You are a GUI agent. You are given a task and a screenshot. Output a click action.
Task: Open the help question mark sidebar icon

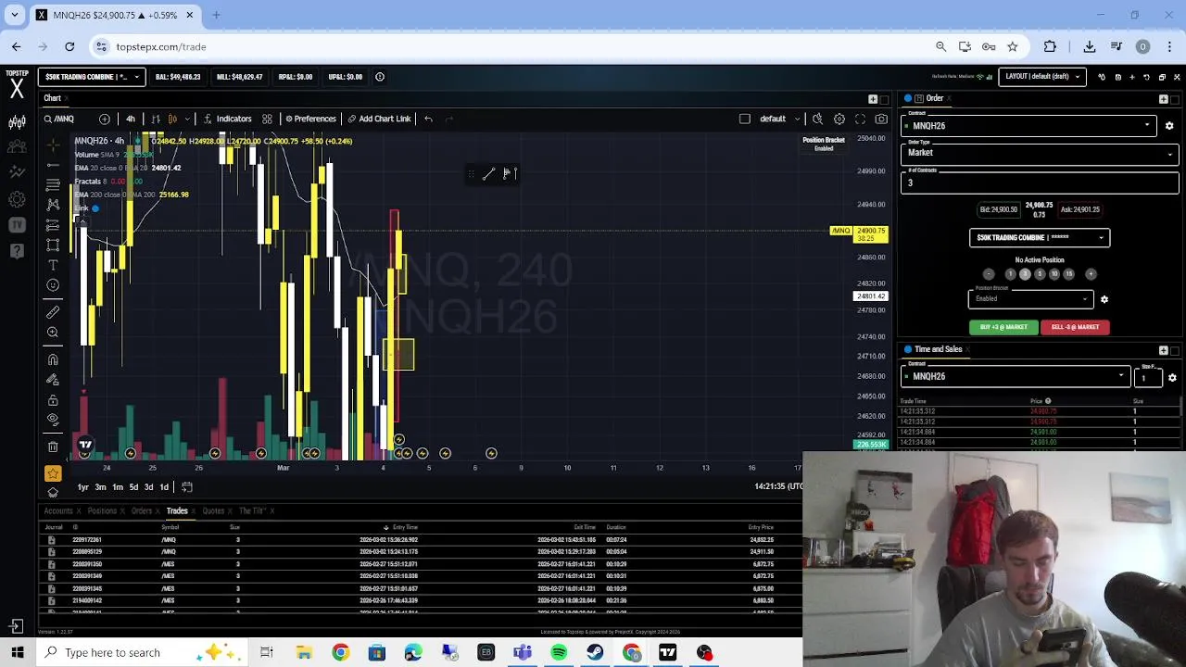pos(17,250)
